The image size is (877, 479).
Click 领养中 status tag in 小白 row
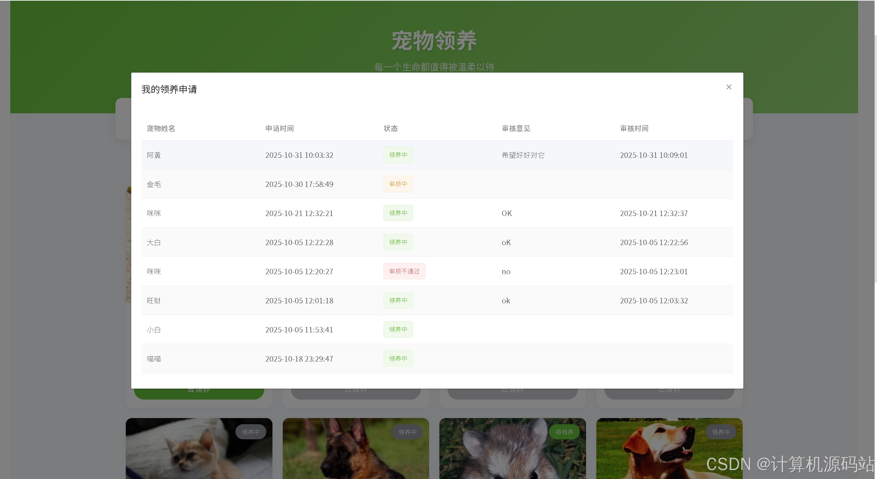tap(398, 329)
